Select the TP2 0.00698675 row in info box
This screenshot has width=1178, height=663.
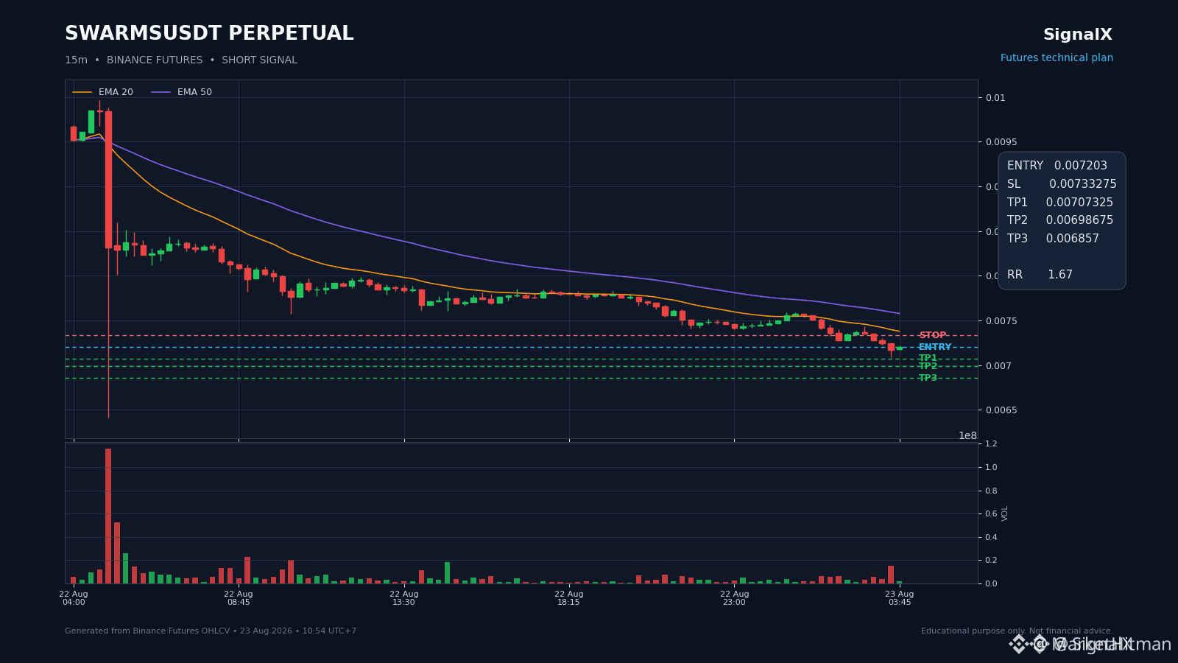pos(1060,220)
